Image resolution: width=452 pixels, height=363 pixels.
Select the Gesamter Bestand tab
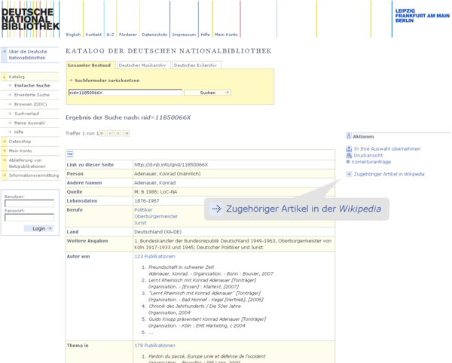point(90,66)
